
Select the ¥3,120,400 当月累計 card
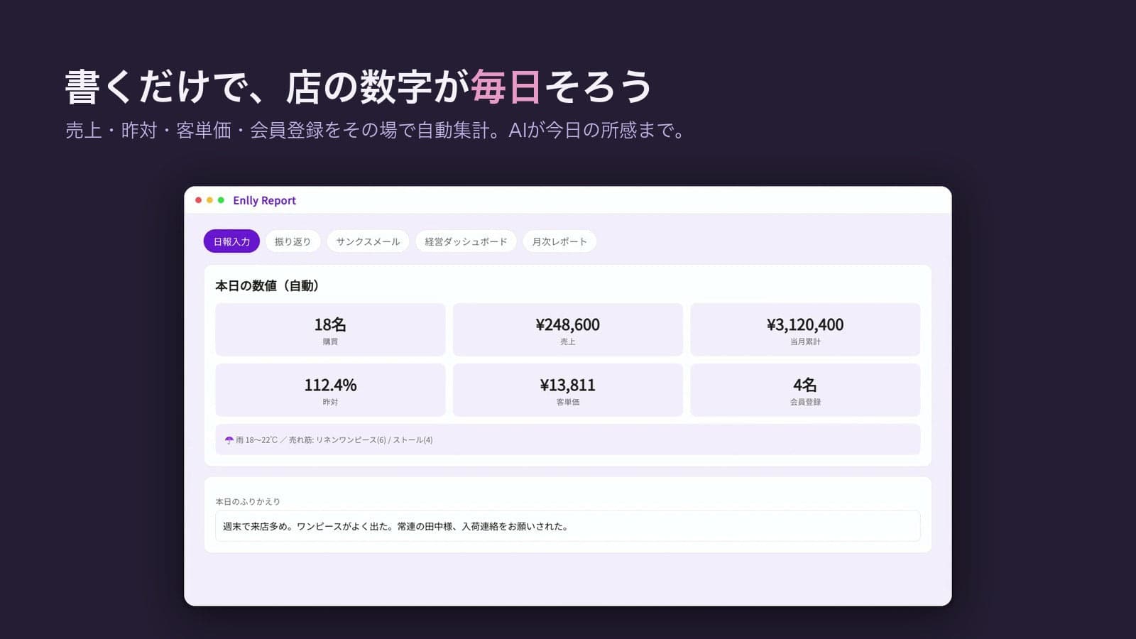pos(805,329)
